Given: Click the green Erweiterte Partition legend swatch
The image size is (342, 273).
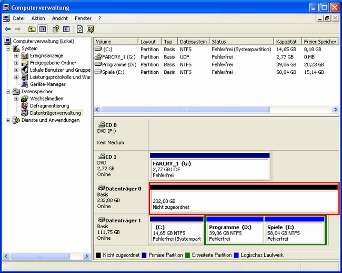Looking at the screenshot, I should [187, 255].
